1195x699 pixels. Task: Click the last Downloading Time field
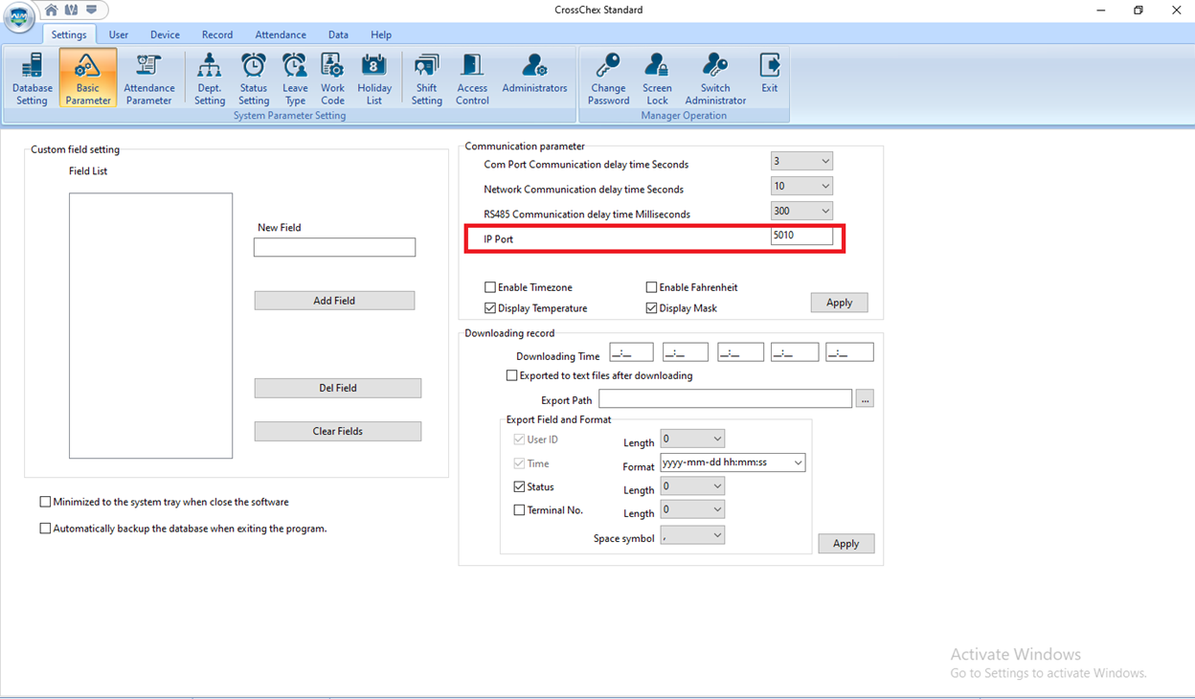849,352
